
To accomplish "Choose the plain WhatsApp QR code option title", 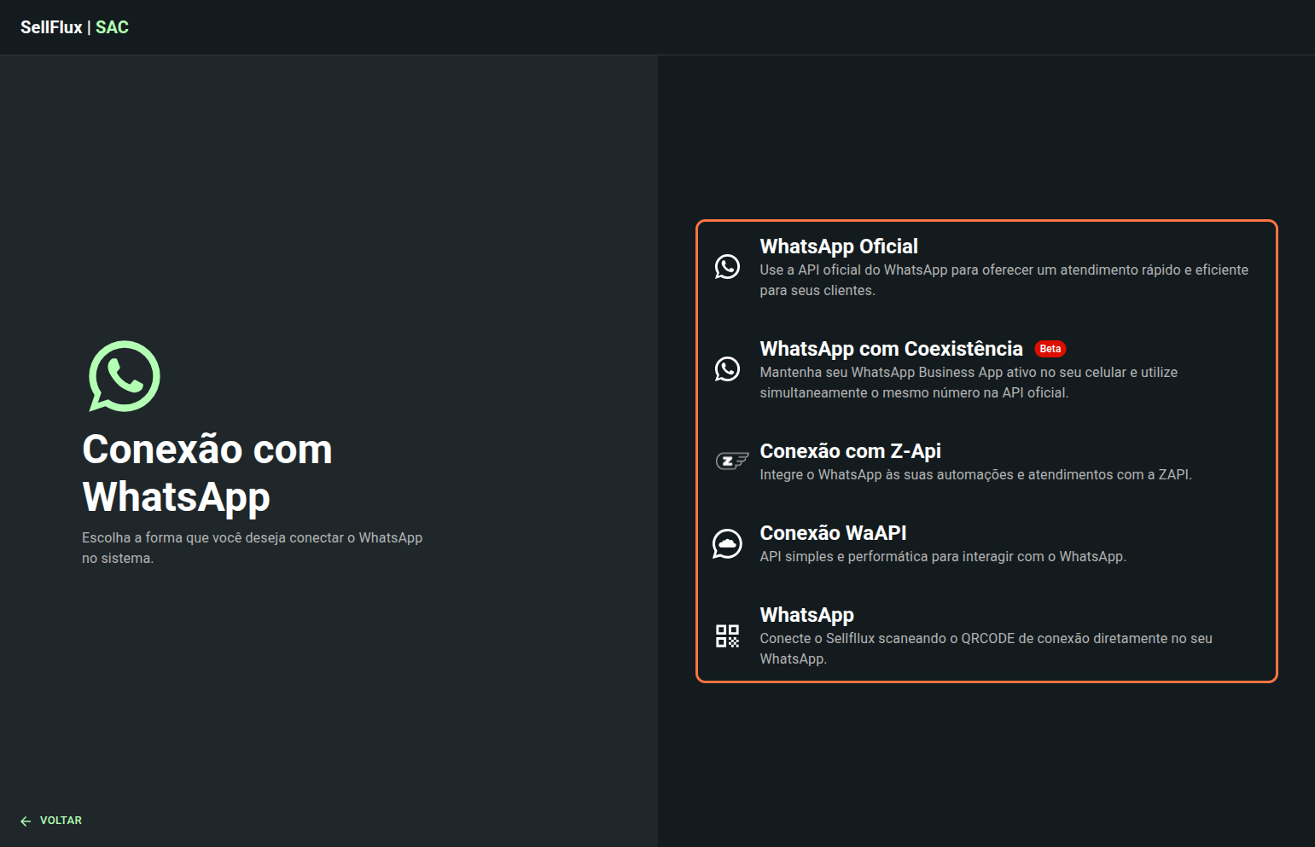I will coord(806,615).
